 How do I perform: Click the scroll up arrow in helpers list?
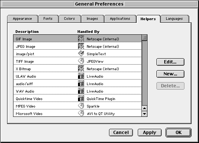coord(144,108)
